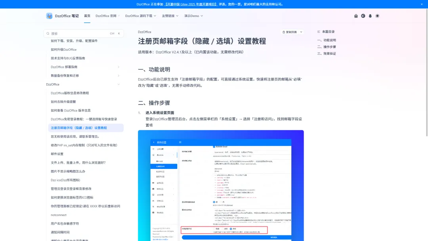
Task: Click the search magnifier icon
Action: pos(48,33)
